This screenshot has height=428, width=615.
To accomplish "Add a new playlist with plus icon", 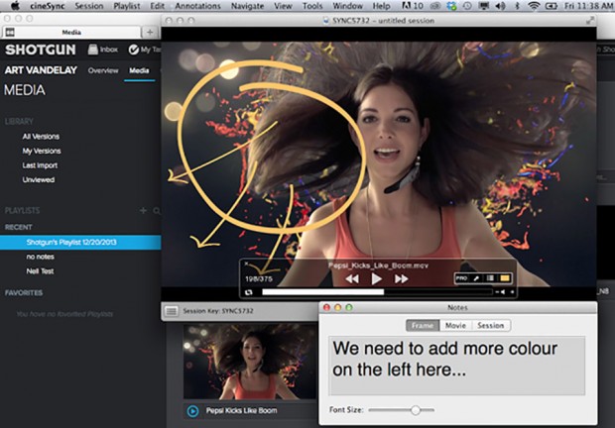I will click(143, 210).
